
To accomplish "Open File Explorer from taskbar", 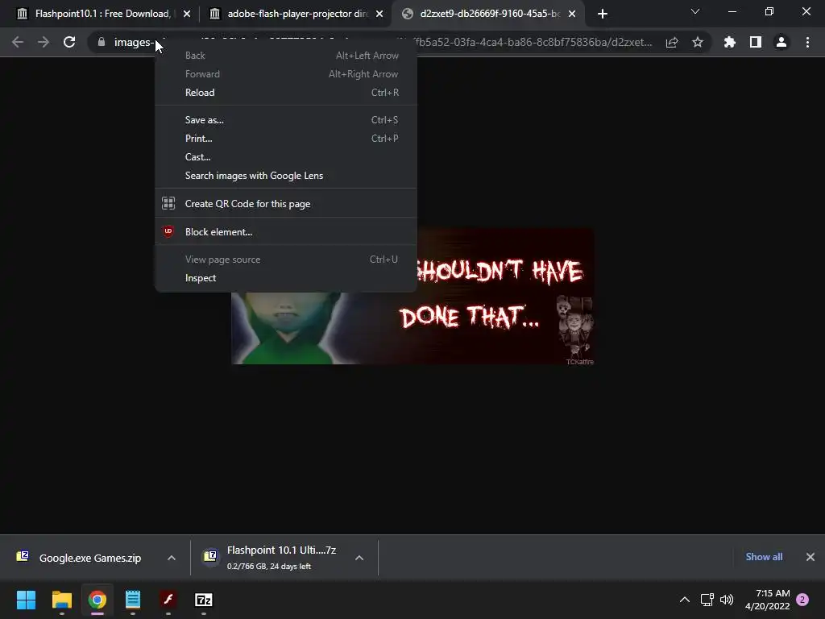I will [61, 600].
